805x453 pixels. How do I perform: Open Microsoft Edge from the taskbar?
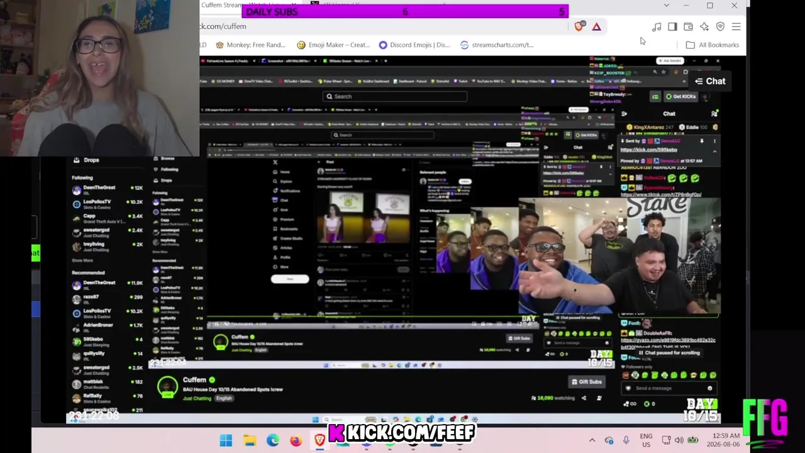click(273, 440)
